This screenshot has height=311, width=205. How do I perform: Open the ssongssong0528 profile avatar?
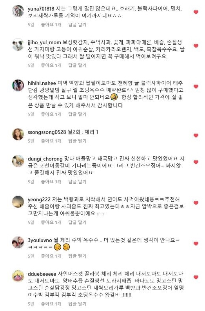[18, 134]
